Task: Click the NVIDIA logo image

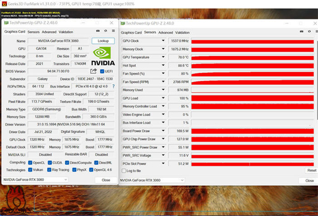Action: tap(103, 56)
